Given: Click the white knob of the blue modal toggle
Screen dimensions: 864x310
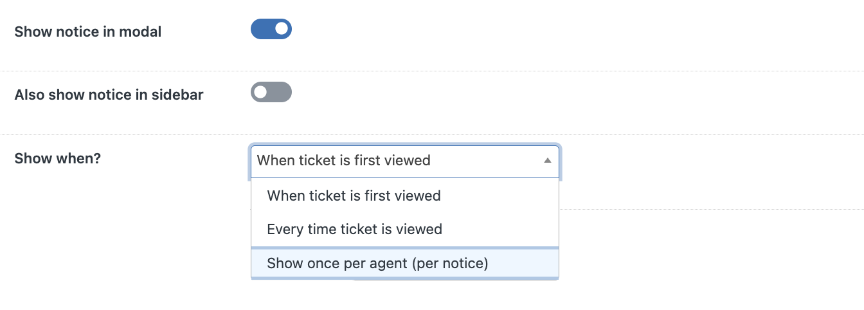Looking at the screenshot, I should (x=281, y=29).
